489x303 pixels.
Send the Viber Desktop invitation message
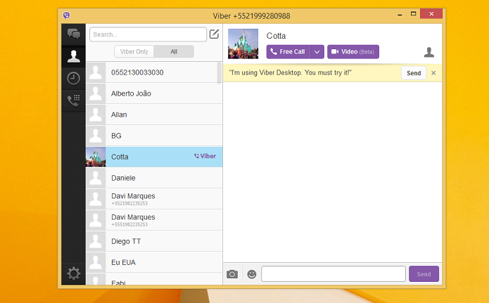[x=414, y=73]
